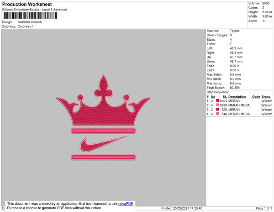274x212 pixels.
Task: Click 'MERAH' description in stop row 1
Action: (x=234, y=101)
